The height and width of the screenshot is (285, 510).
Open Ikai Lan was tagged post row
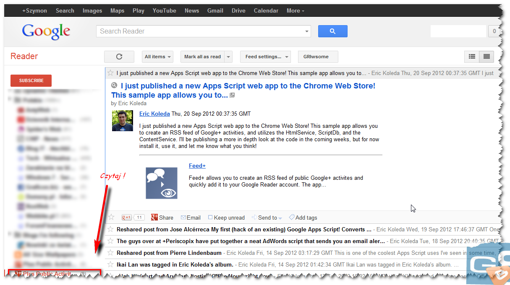[x=303, y=264]
